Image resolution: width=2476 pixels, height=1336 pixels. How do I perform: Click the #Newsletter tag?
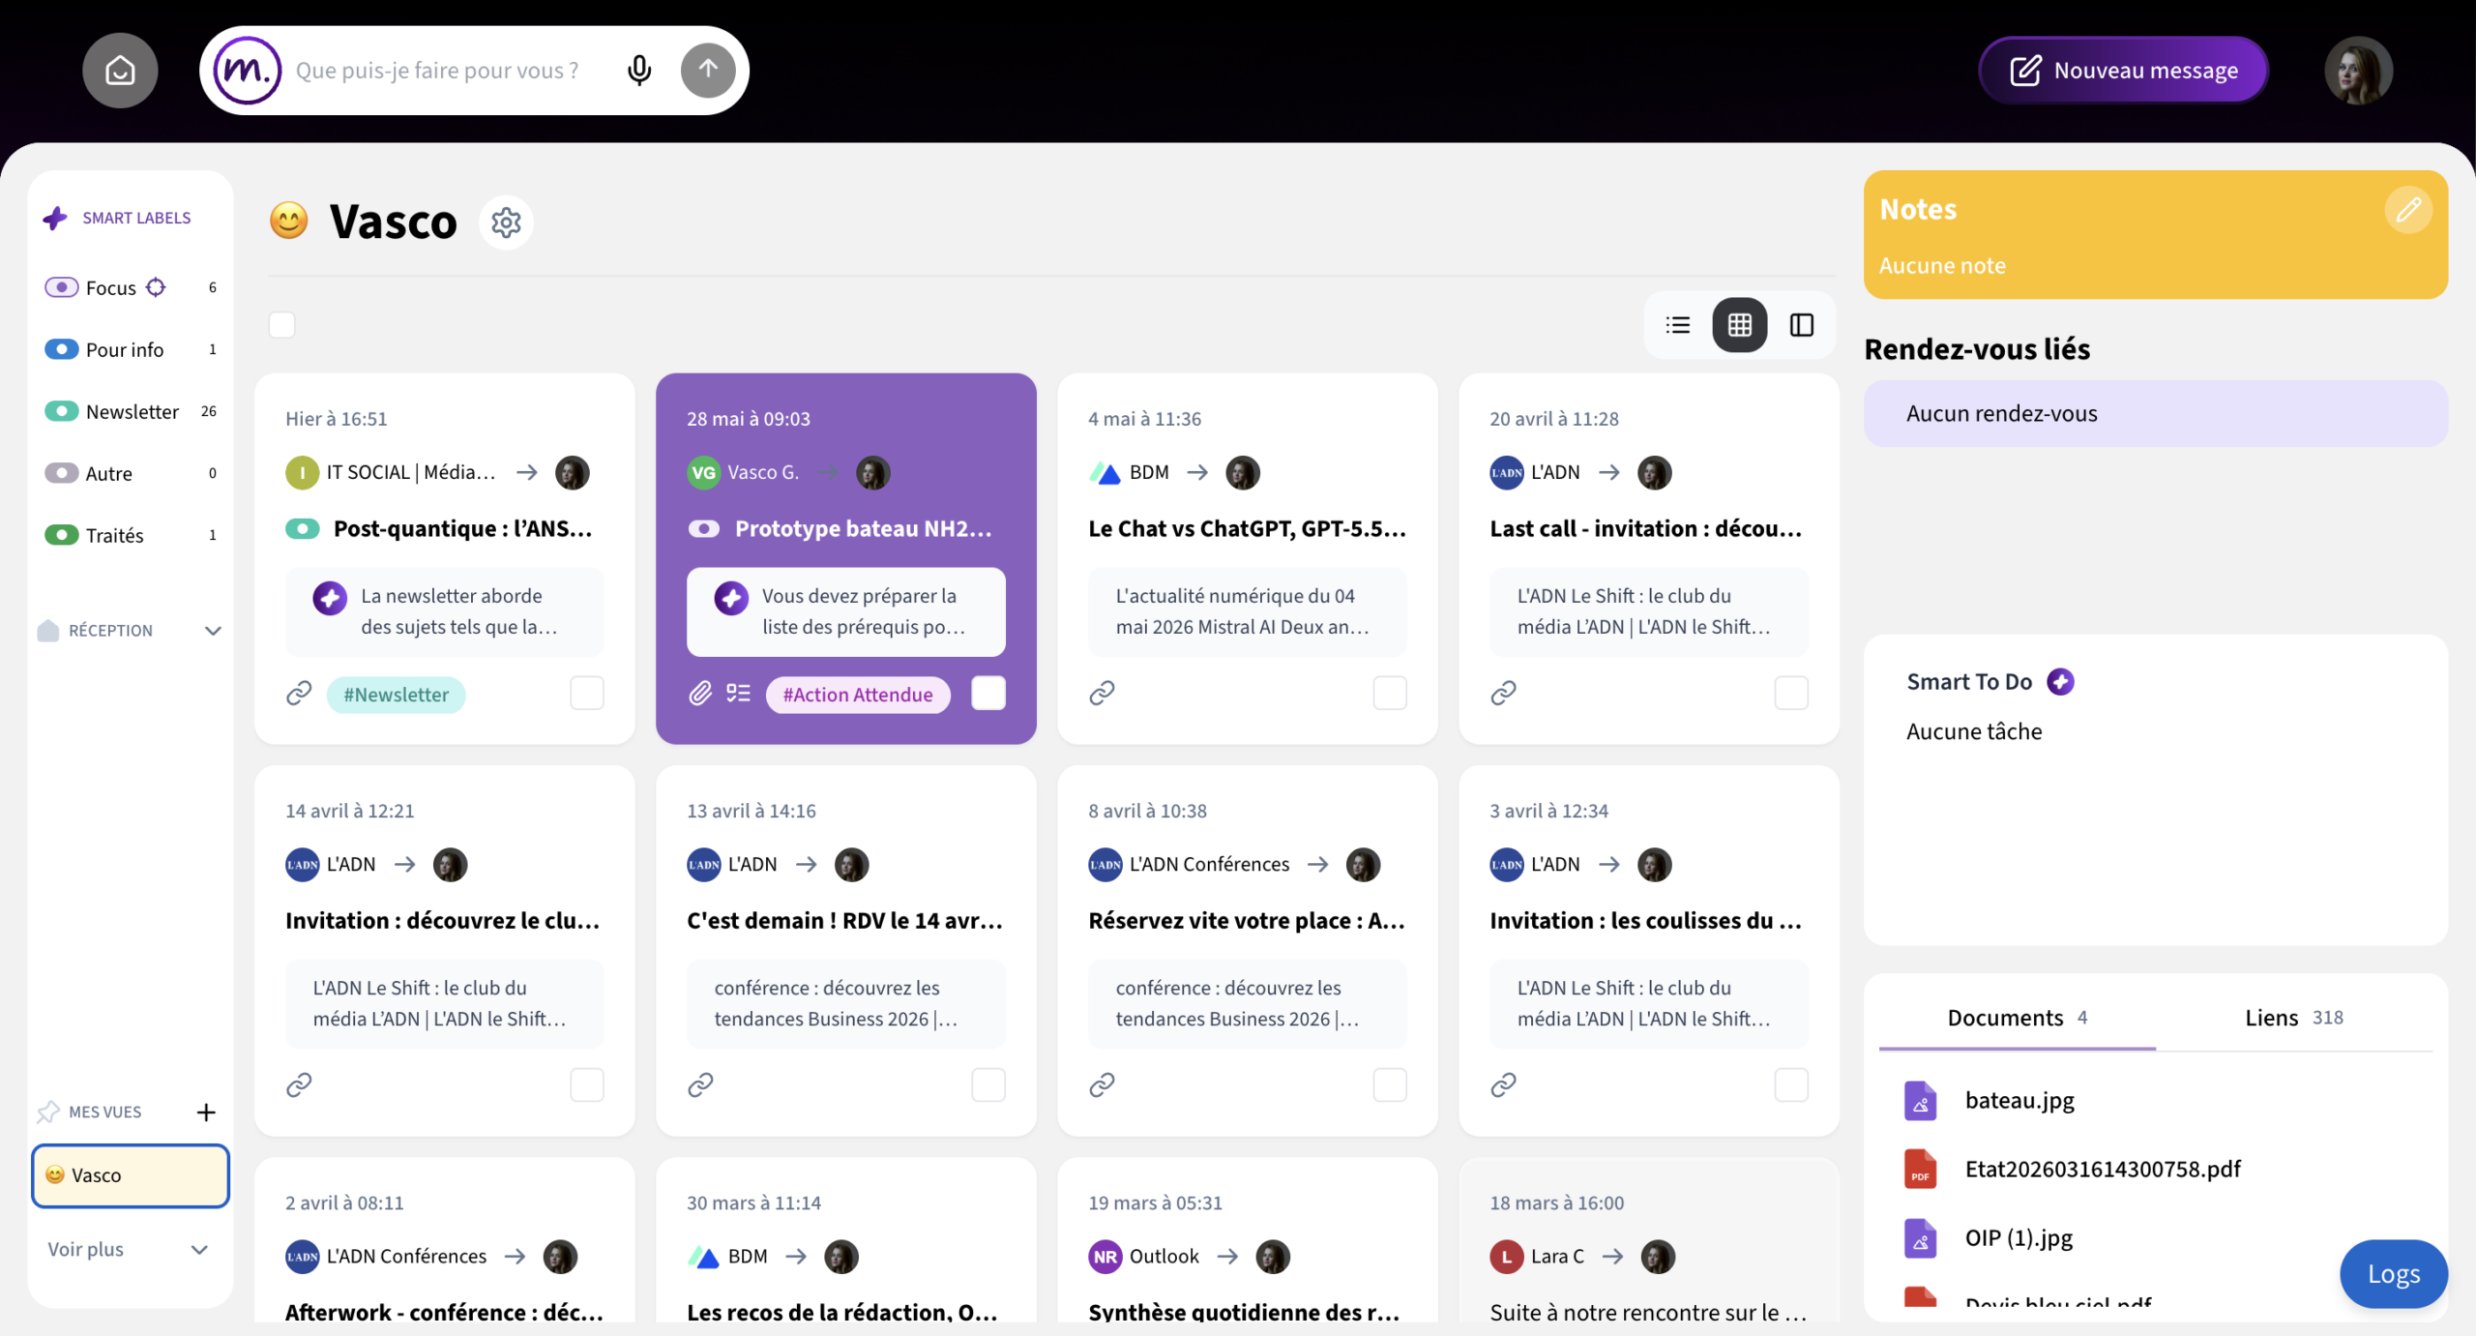(396, 695)
